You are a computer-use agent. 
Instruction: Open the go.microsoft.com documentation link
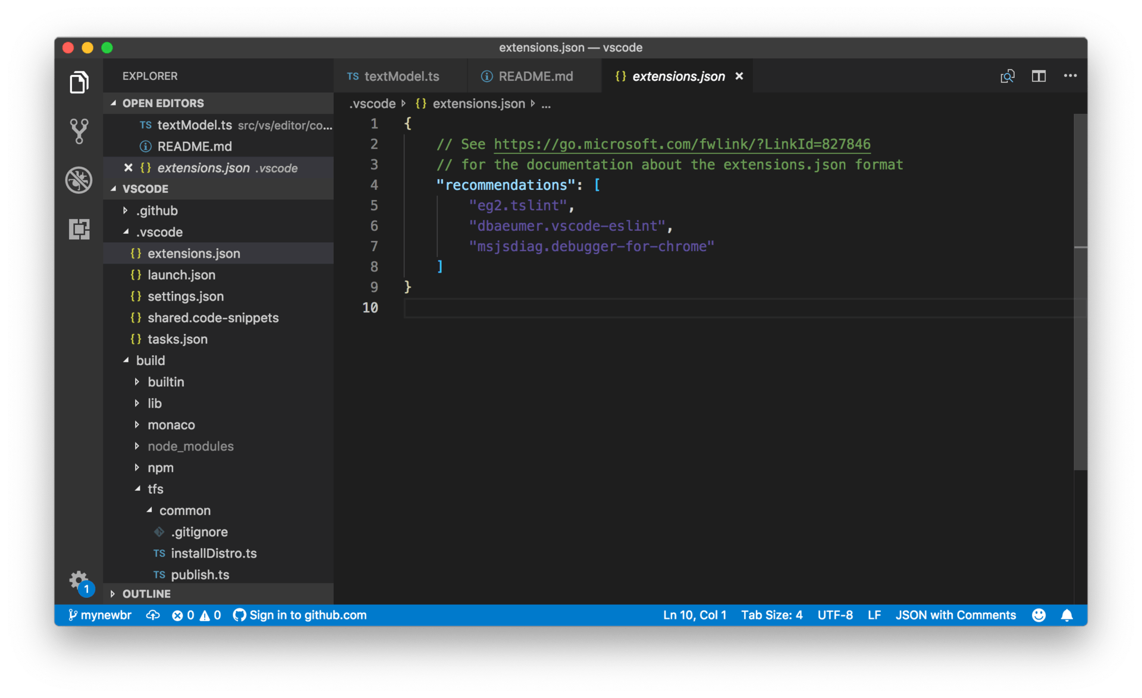[x=682, y=145]
